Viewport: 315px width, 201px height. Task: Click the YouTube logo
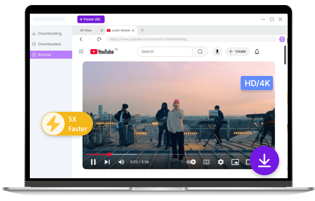click(102, 52)
